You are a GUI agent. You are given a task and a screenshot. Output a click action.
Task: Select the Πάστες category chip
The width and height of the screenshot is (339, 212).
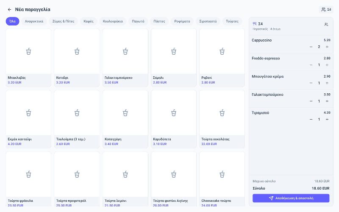click(159, 21)
